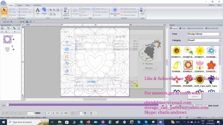Click the Import button below thumbnails
This screenshot has width=223, height=125.
click(195, 97)
